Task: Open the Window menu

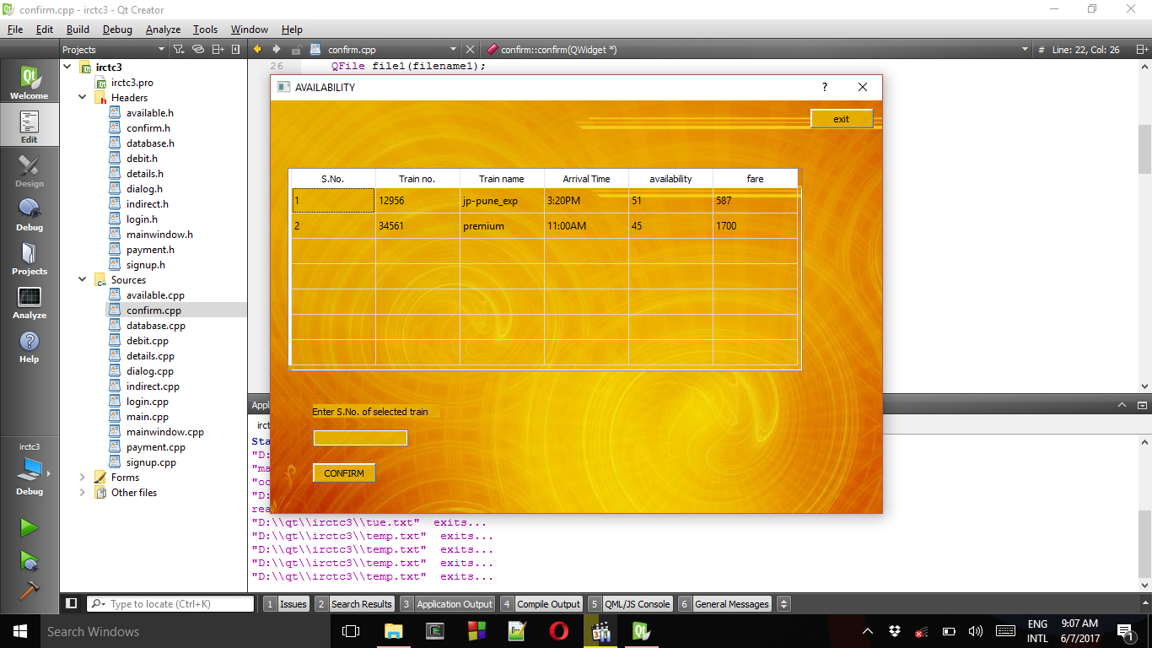Action: click(249, 30)
